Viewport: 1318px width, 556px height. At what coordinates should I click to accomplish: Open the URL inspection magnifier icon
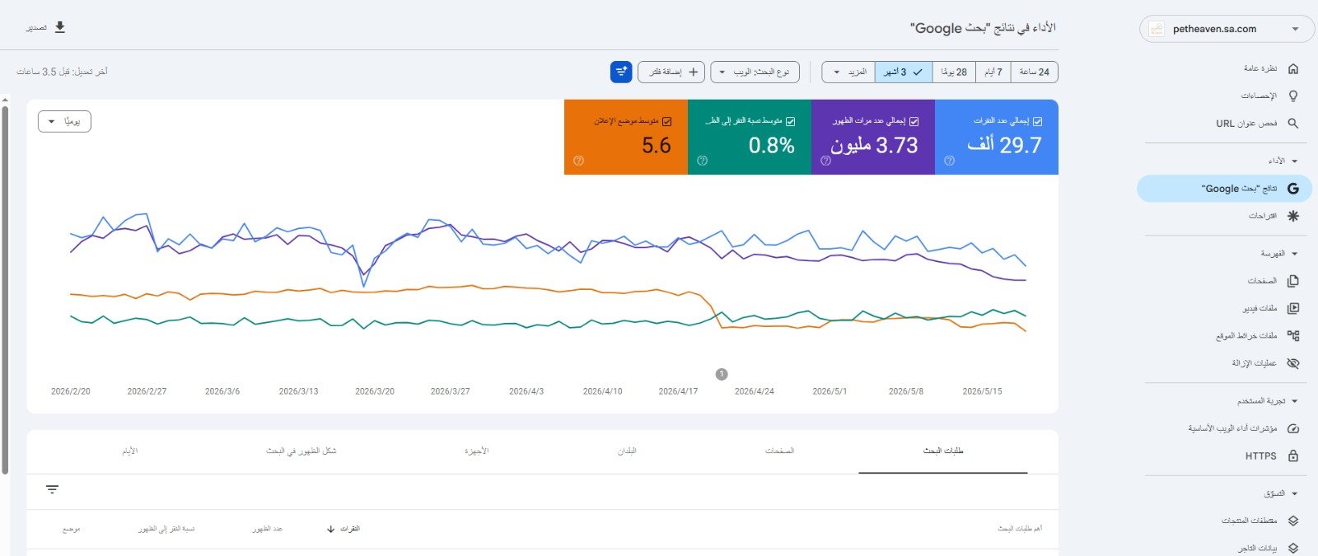[x=1292, y=124]
